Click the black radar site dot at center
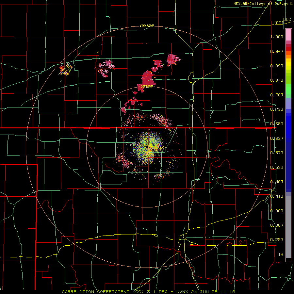The width and height of the screenshot is (294, 294). [x=147, y=147]
